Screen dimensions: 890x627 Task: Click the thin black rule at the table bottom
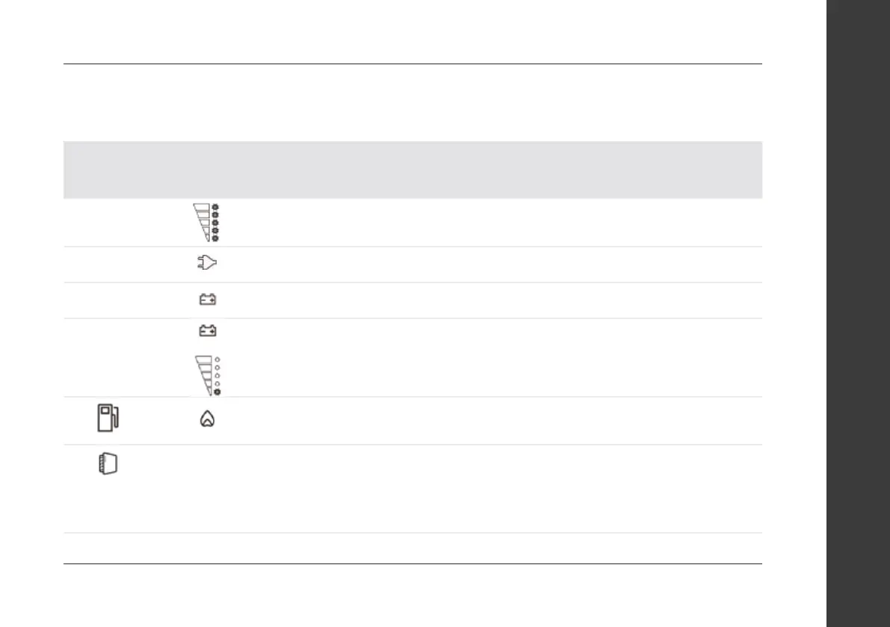[412, 563]
